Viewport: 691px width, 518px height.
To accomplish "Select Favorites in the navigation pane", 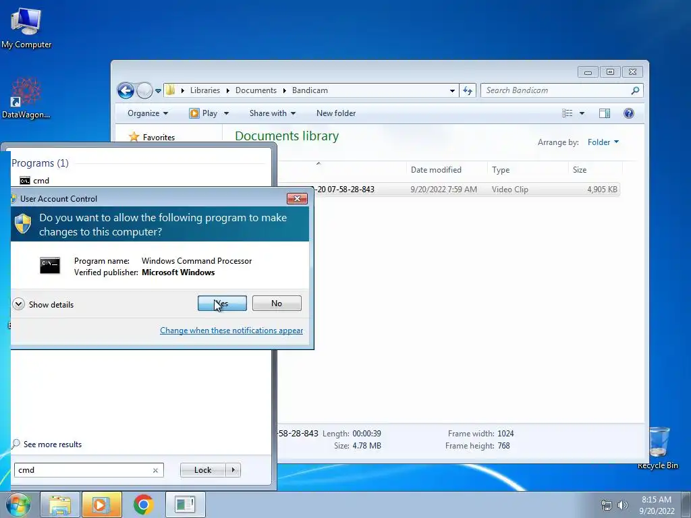I will point(153,137).
